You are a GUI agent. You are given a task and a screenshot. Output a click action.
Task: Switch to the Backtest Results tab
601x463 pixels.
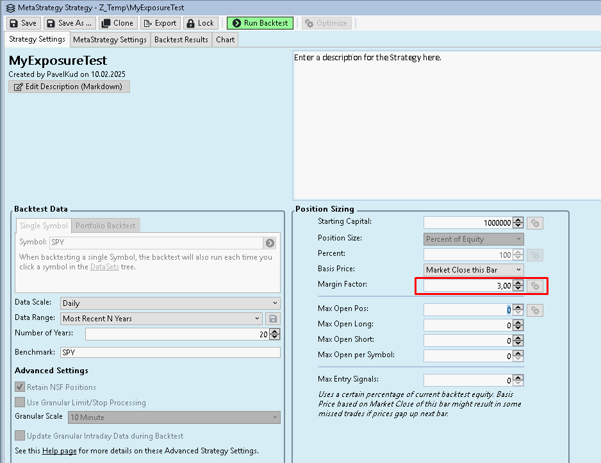181,40
